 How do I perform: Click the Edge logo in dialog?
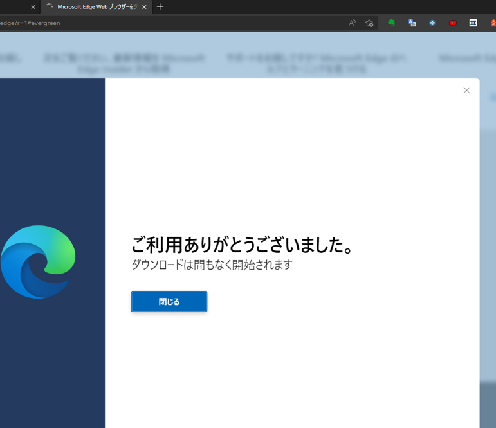(38, 262)
